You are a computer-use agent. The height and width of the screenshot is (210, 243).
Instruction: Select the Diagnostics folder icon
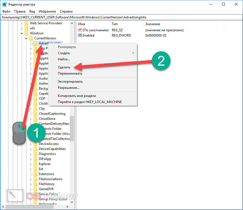pos(35,154)
